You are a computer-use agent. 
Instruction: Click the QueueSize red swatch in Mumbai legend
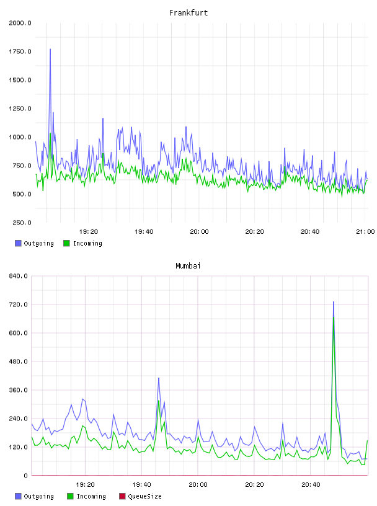[122, 496]
